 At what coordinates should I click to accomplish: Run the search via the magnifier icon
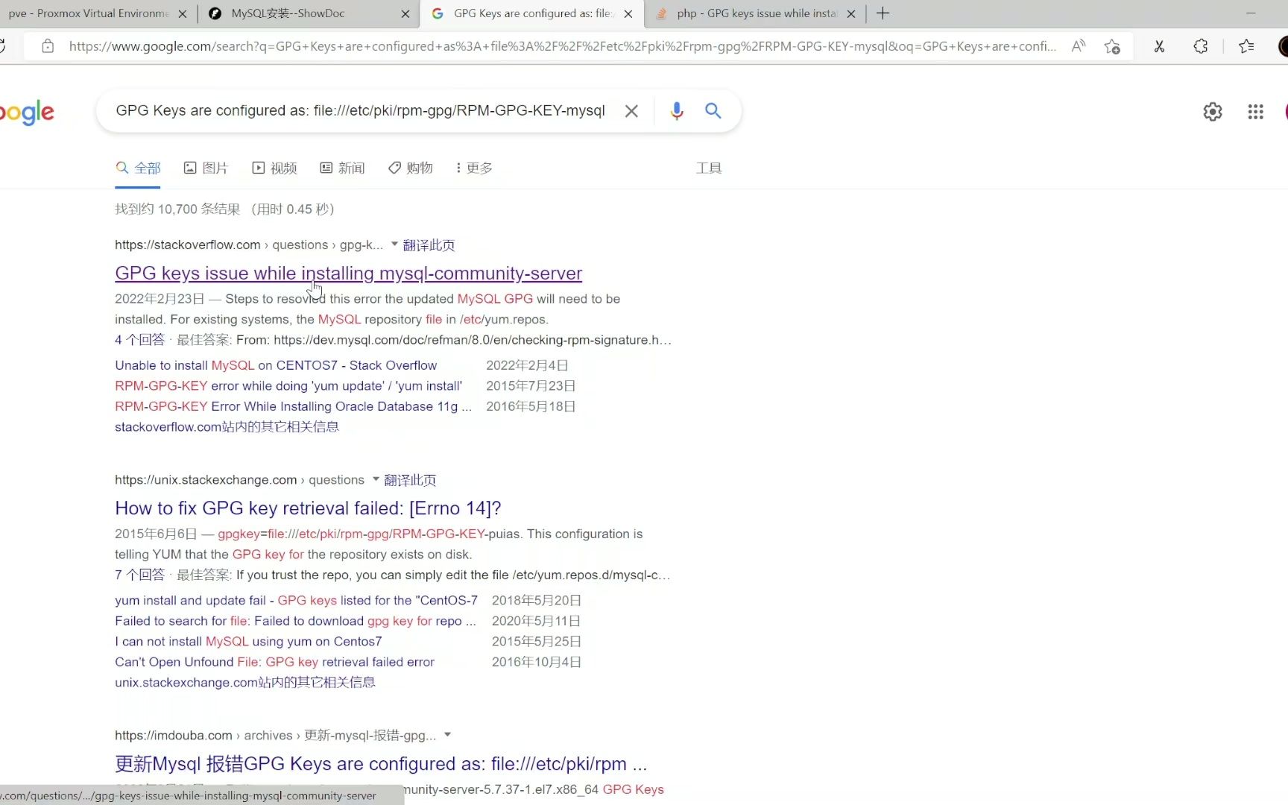coord(713,110)
